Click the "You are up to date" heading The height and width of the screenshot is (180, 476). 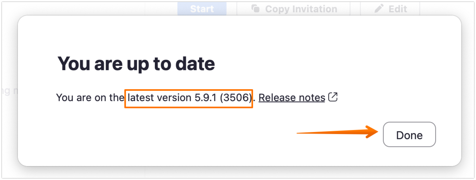(x=136, y=64)
